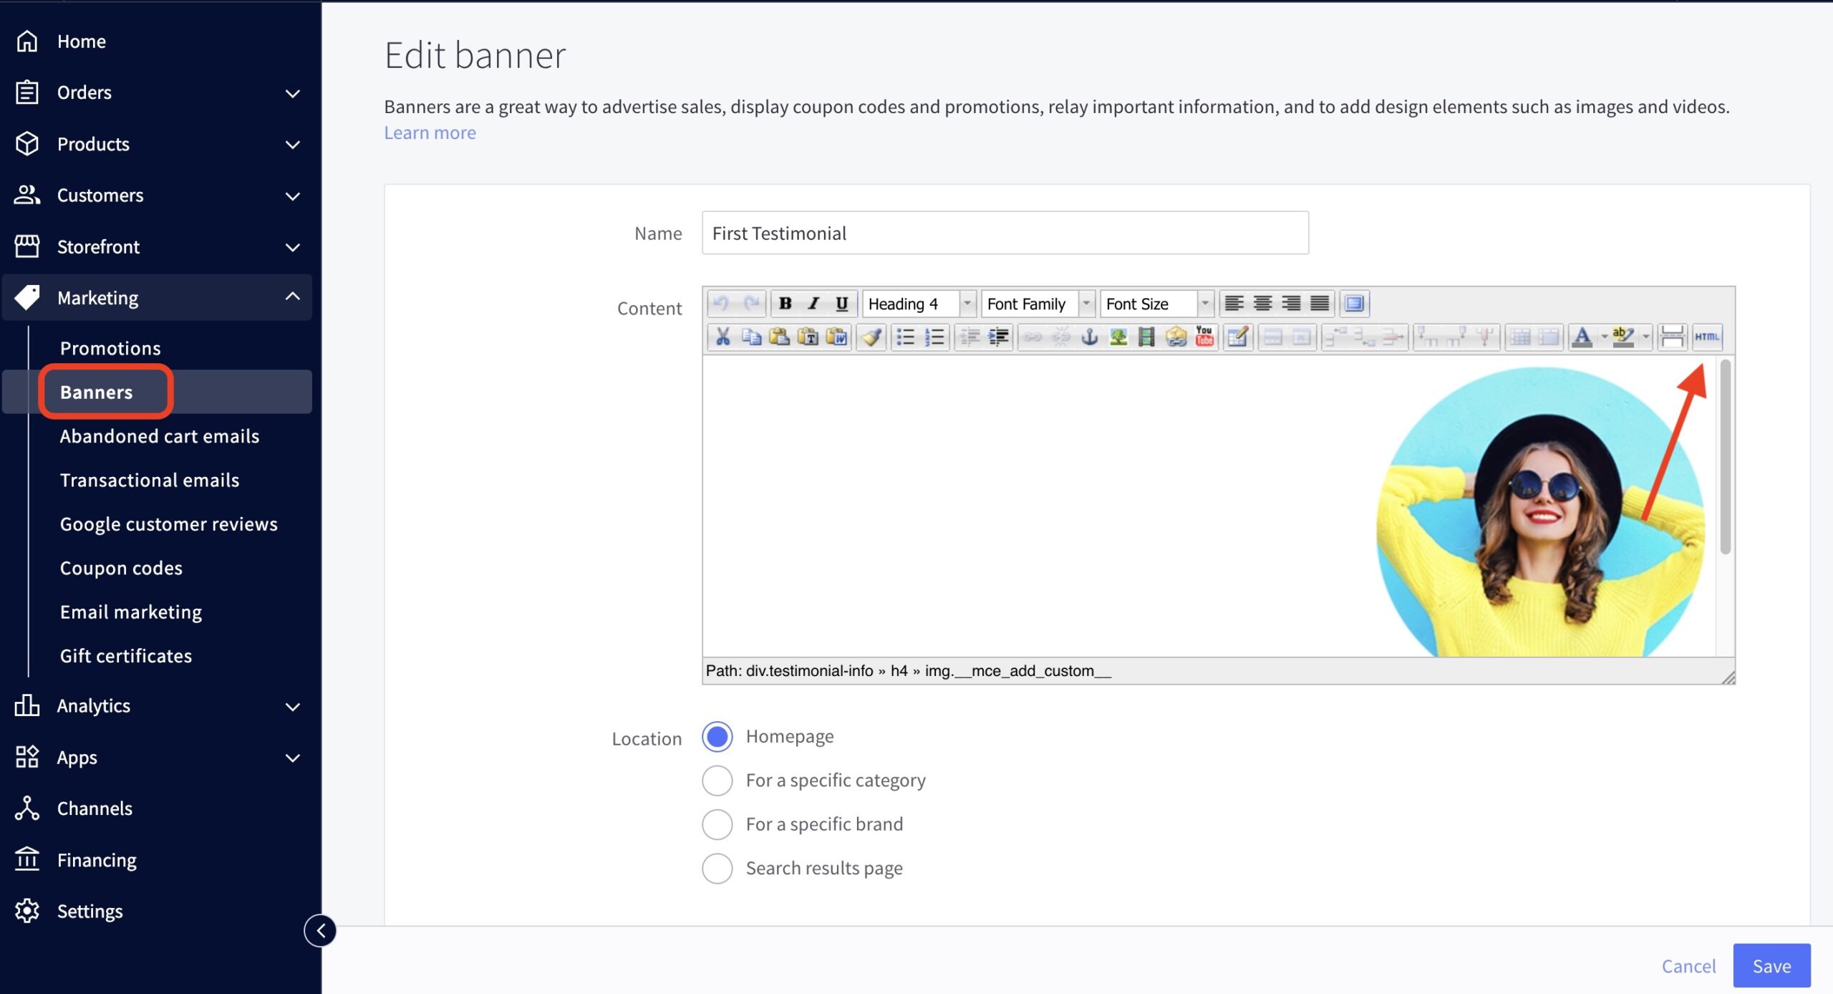This screenshot has height=994, width=1833.
Task: Select the Homepage location radio button
Action: [x=717, y=737]
